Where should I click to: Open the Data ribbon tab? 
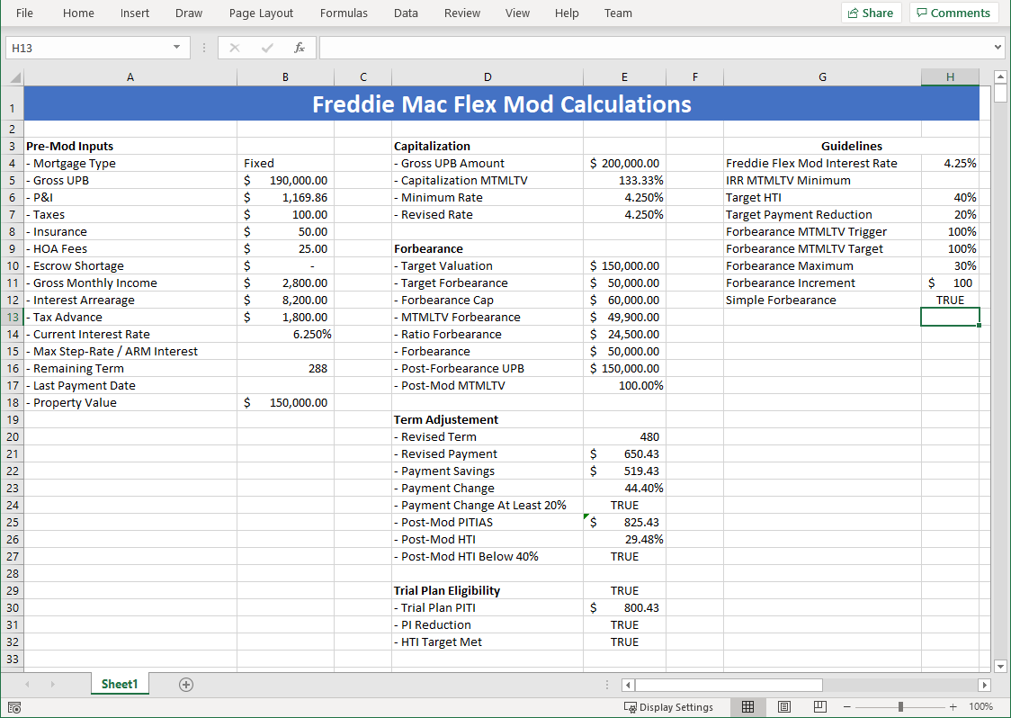pos(406,13)
